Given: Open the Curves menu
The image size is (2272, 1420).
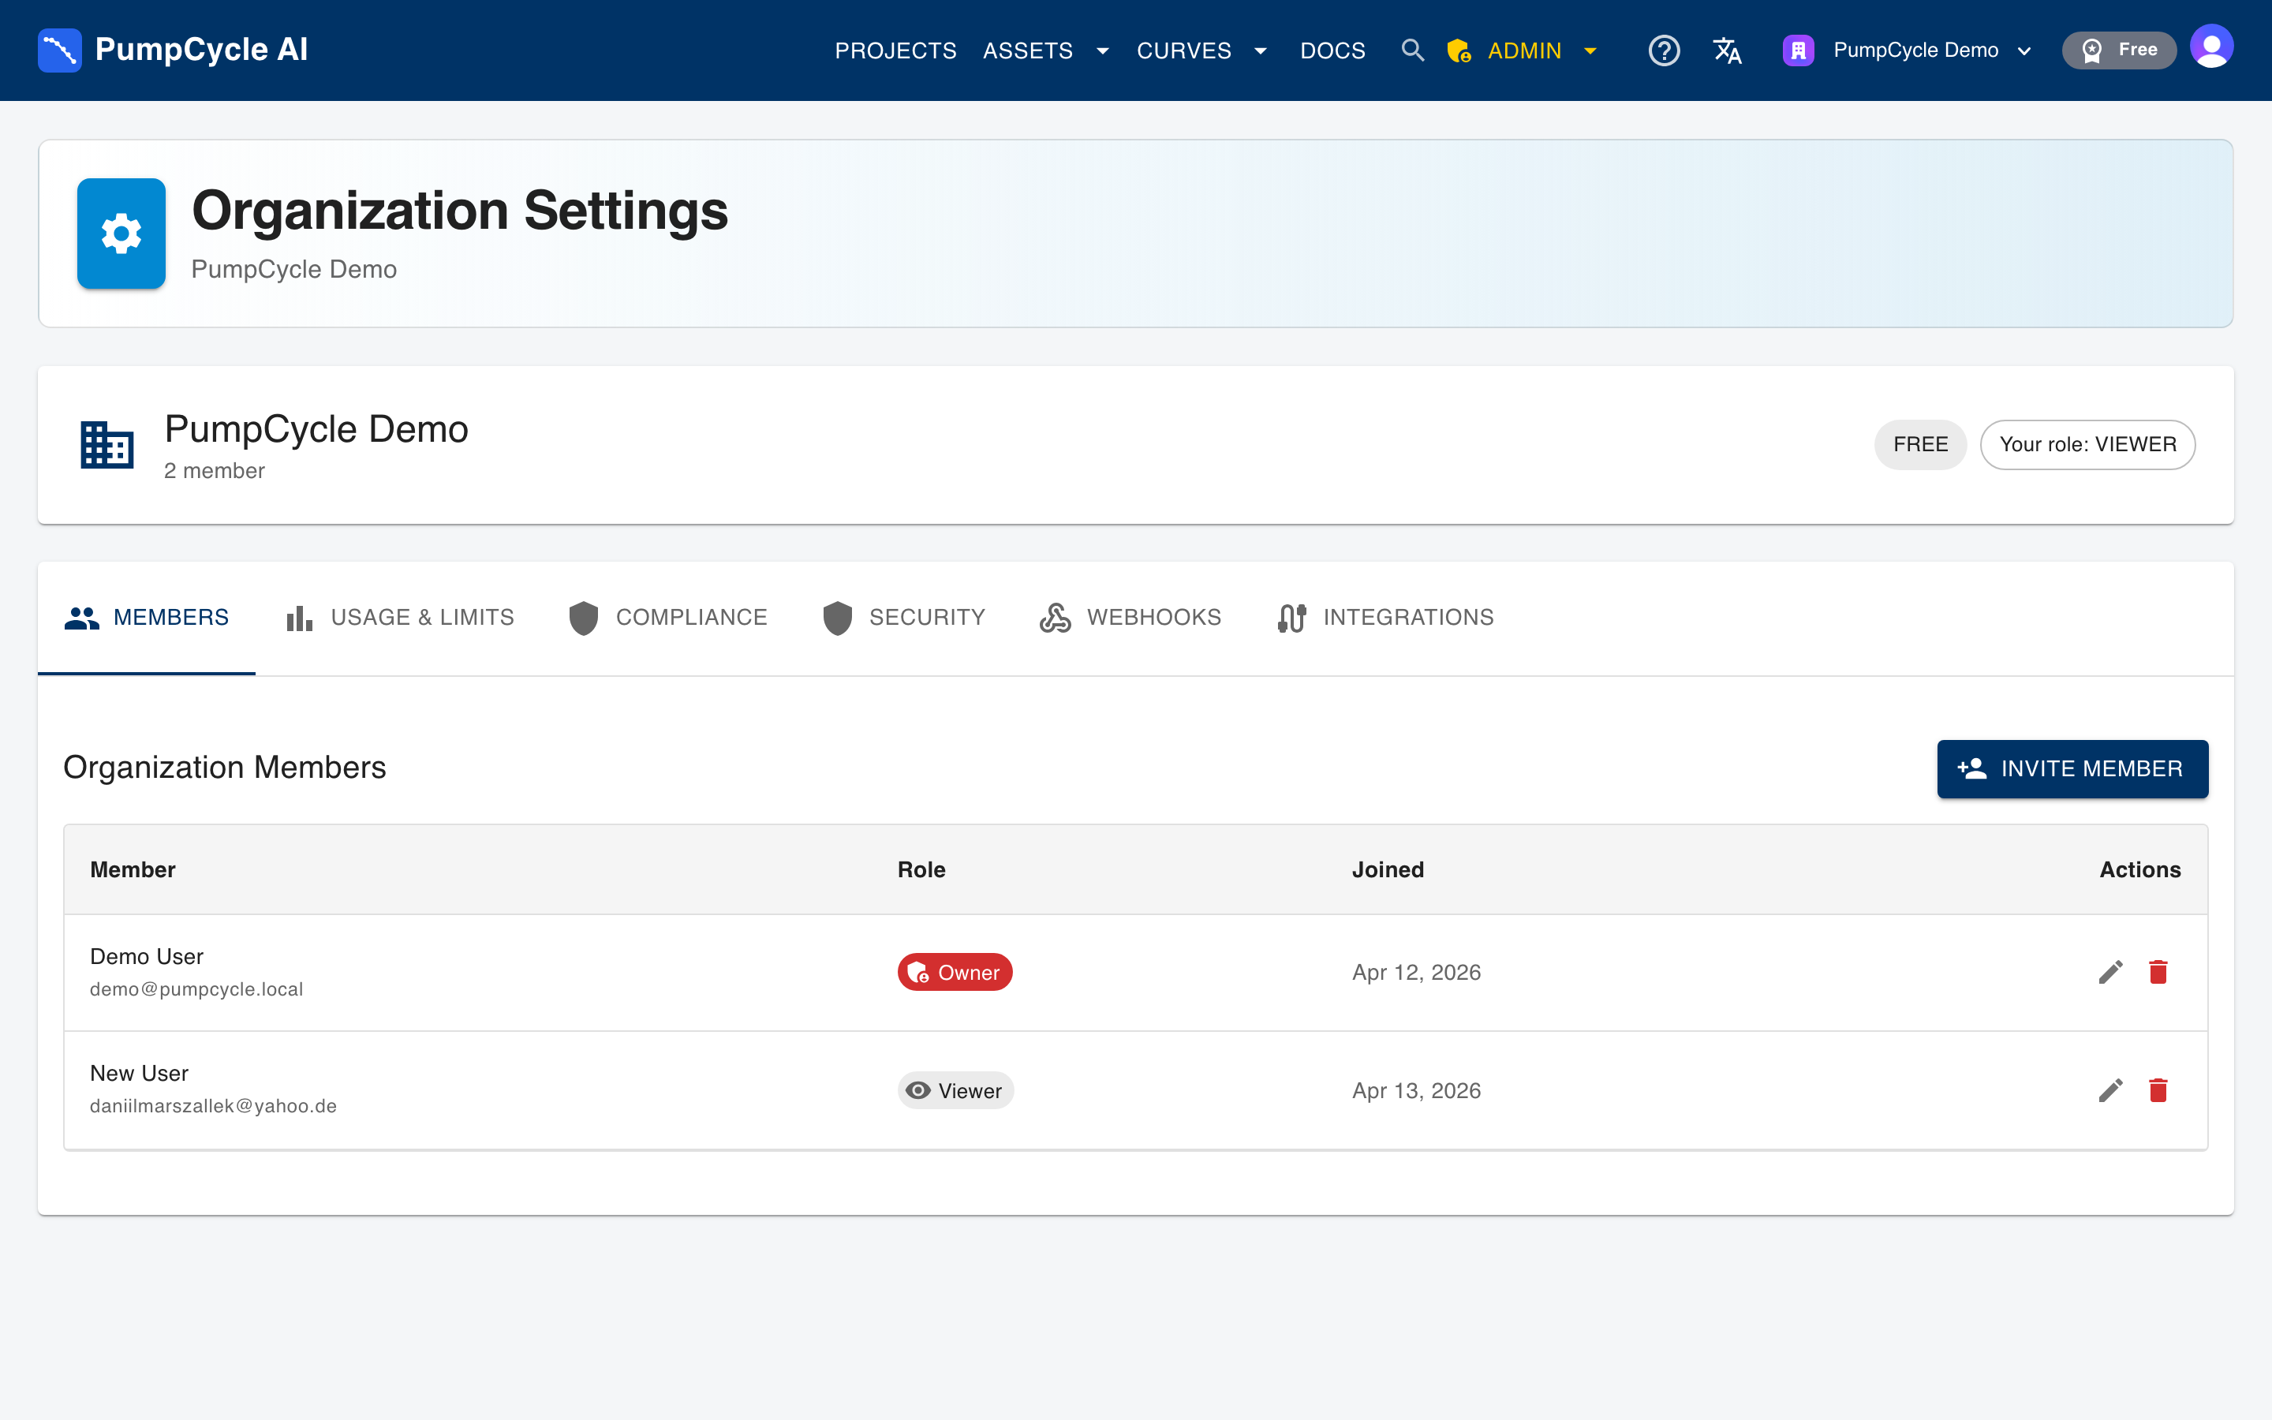Looking at the screenshot, I should click(x=1184, y=50).
